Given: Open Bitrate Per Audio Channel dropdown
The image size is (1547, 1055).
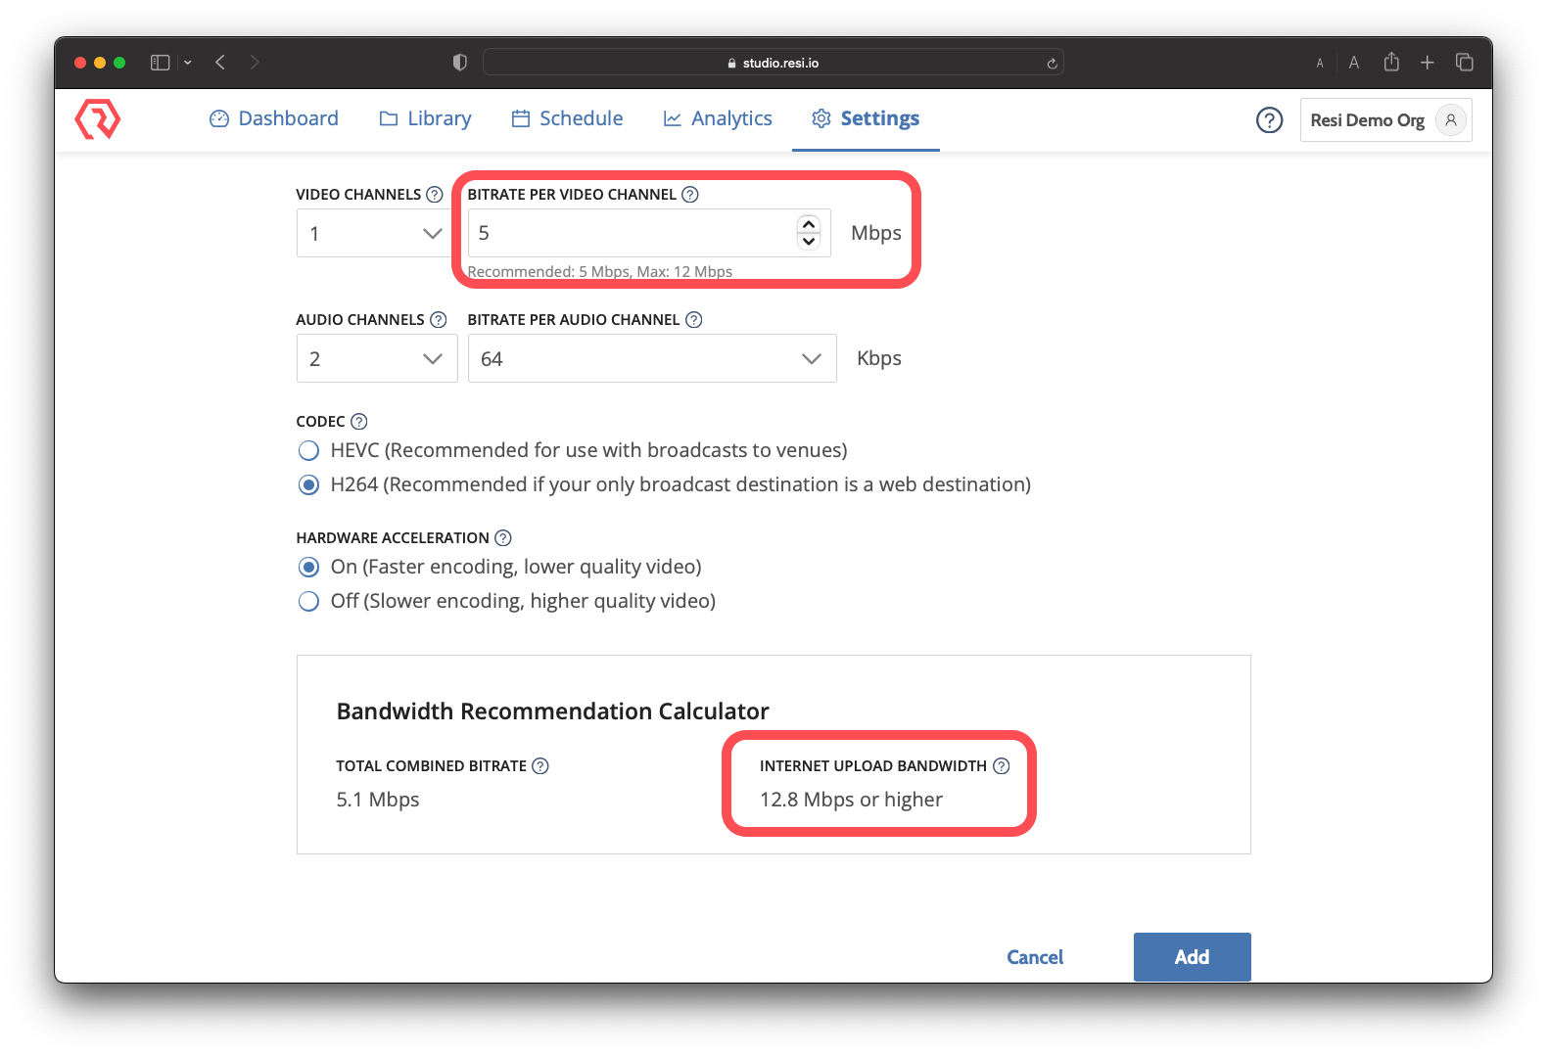Looking at the screenshot, I should (651, 359).
